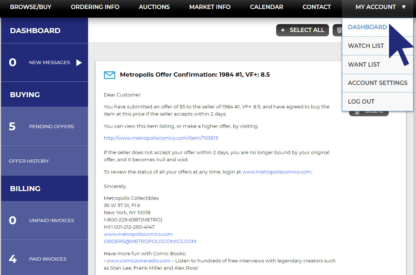This screenshot has height=275, width=416.
Task: Choose Want List from the account dropdown
Action: coord(364,64)
